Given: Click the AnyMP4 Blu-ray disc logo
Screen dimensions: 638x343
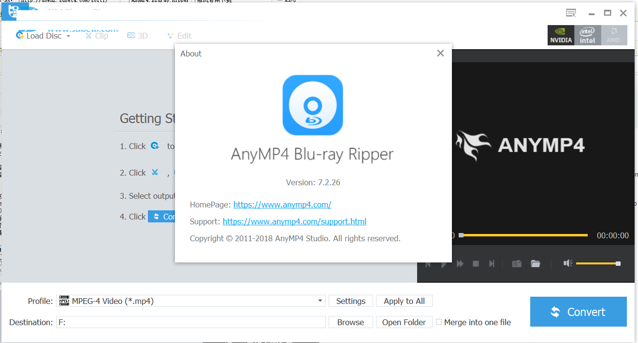Looking at the screenshot, I should click(x=313, y=105).
